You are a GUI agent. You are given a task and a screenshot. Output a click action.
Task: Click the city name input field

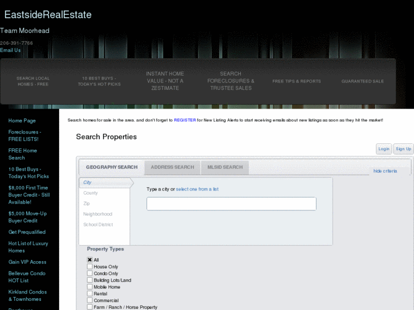click(x=231, y=204)
